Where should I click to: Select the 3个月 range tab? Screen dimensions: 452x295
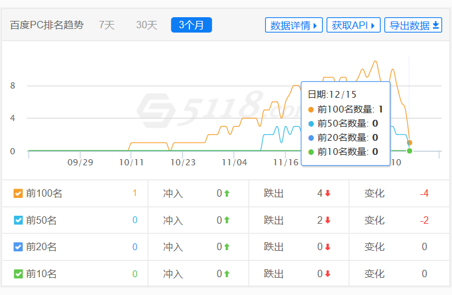click(191, 25)
